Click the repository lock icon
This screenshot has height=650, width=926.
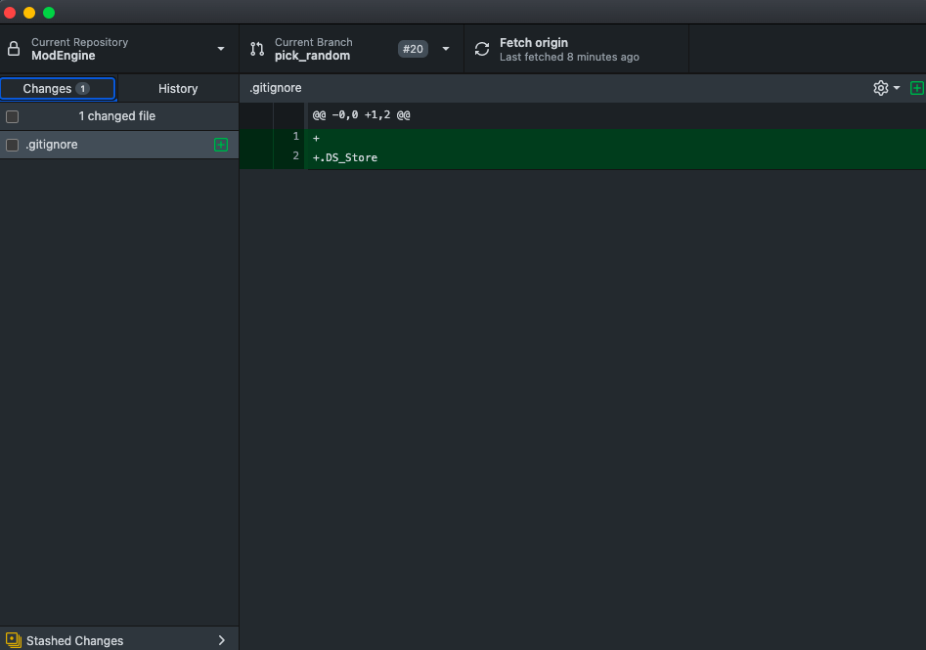(x=14, y=49)
